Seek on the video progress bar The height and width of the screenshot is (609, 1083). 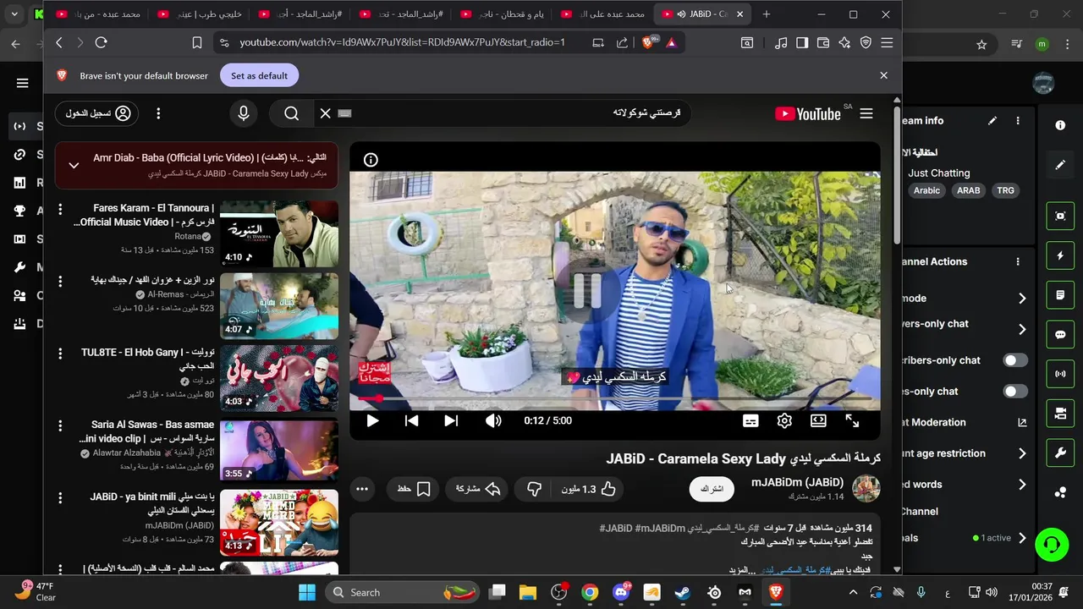pyautogui.click(x=615, y=398)
